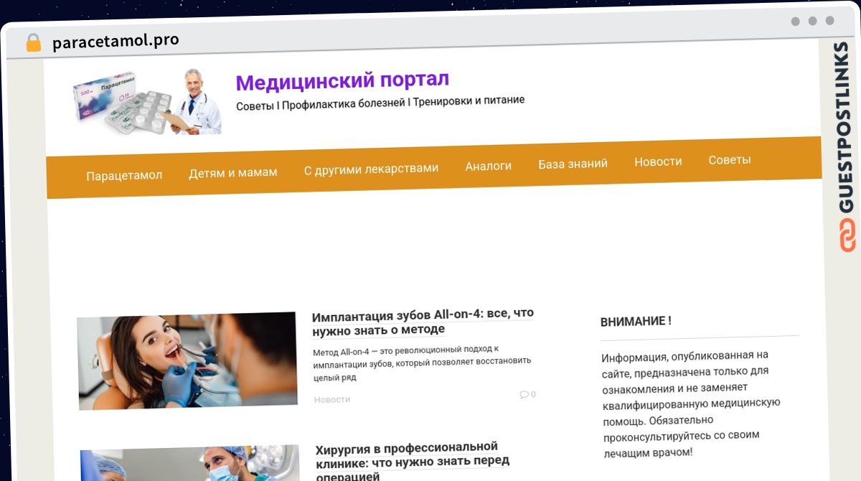
Task: Open the Советы menu item
Action: tap(730, 159)
